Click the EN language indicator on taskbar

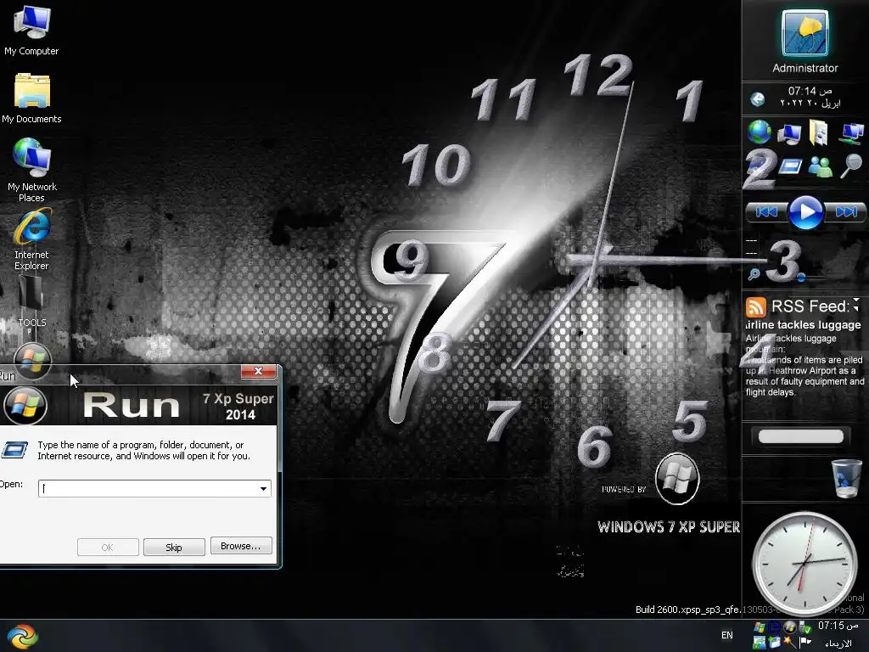tap(727, 635)
